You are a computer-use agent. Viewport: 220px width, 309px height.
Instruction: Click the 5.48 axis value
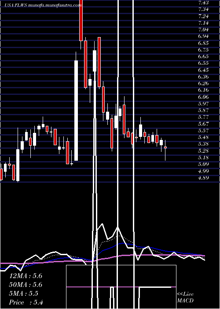[203, 137]
